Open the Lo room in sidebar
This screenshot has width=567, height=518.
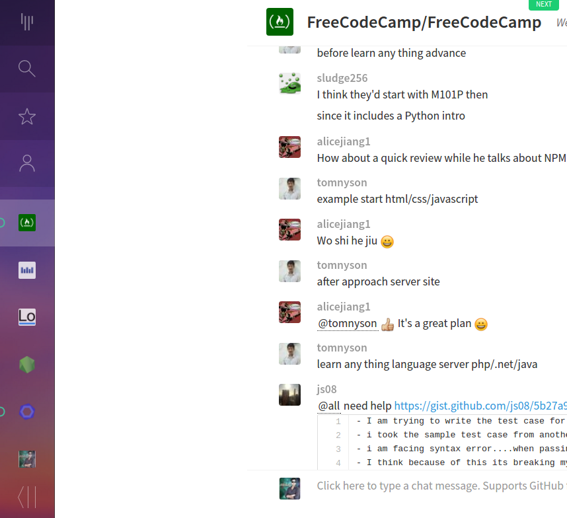(27, 317)
